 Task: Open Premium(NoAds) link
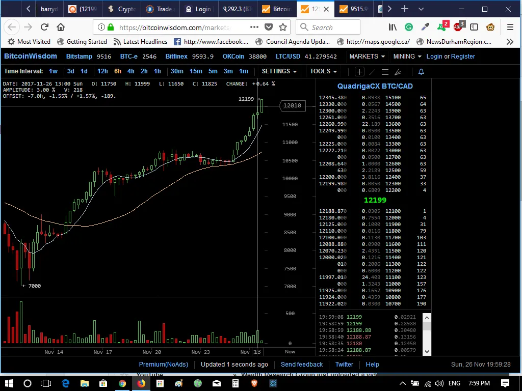pyautogui.click(x=164, y=365)
